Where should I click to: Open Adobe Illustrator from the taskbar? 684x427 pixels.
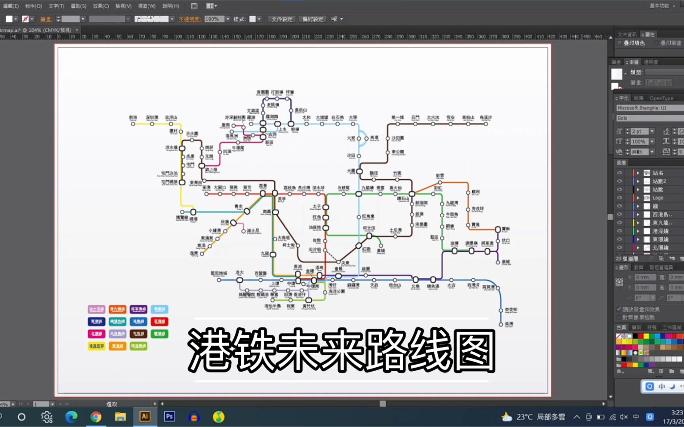(x=145, y=417)
